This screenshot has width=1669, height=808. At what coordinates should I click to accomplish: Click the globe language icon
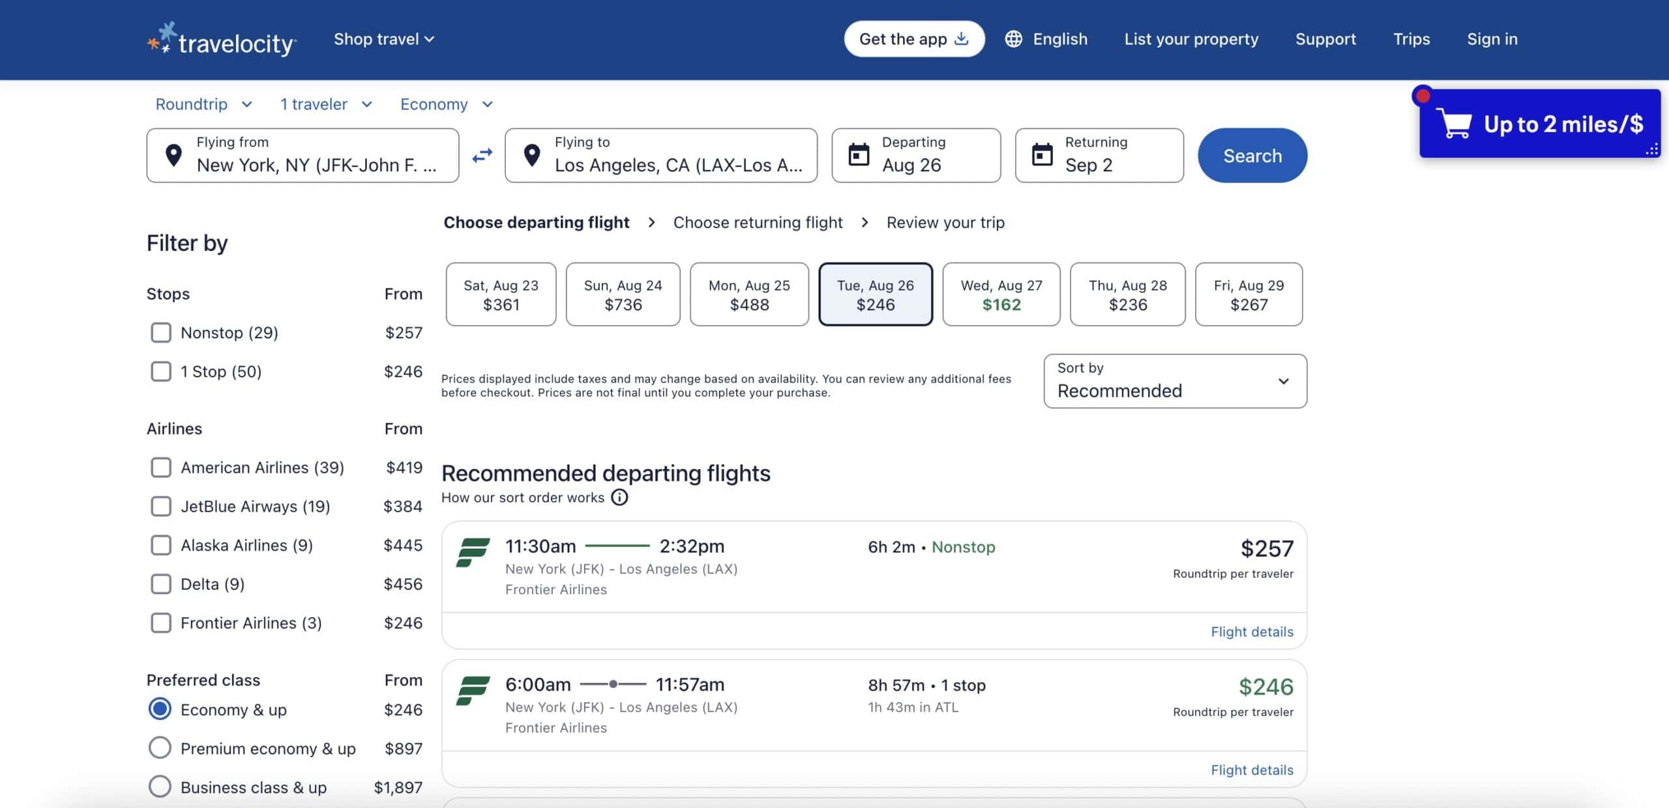(x=1013, y=39)
